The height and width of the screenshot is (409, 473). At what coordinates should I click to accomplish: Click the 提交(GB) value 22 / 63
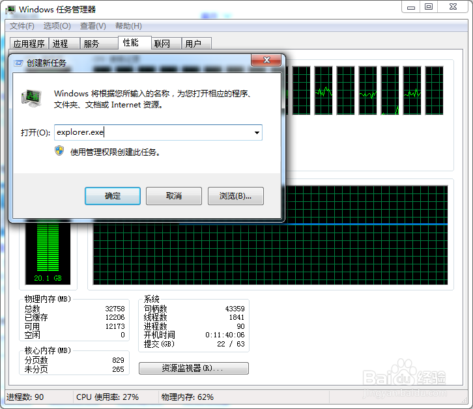coord(231,344)
